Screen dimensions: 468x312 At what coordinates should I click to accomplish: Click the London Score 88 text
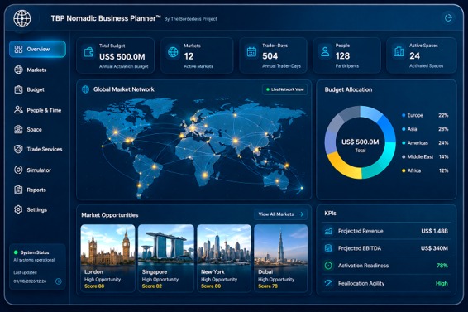pyautogui.click(x=94, y=286)
